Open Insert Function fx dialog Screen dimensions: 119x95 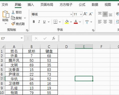coord(54,38)
